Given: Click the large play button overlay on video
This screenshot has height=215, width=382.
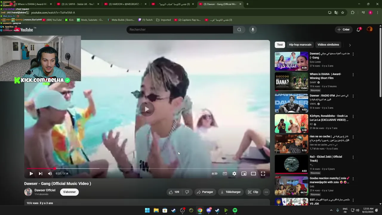Looking at the screenshot, I should click(147, 109).
